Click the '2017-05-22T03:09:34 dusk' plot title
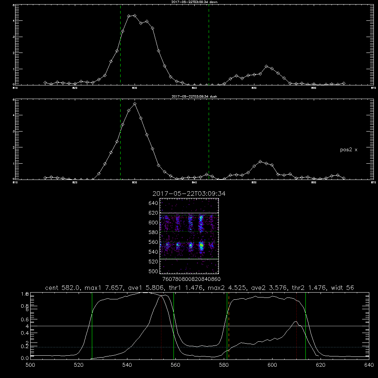 click(194, 96)
